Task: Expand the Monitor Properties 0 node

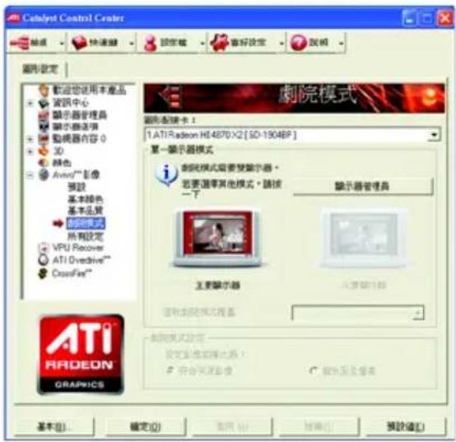Action: 30,139
